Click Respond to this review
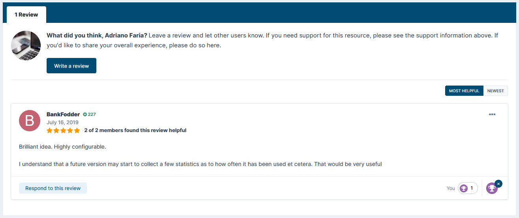This screenshot has height=218, width=519. point(53,188)
